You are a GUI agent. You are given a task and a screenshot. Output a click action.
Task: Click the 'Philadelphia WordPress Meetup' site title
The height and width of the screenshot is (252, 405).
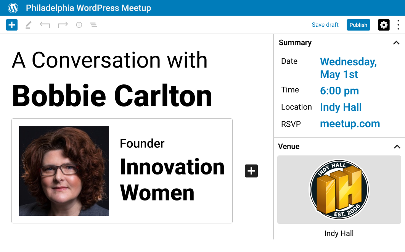88,8
